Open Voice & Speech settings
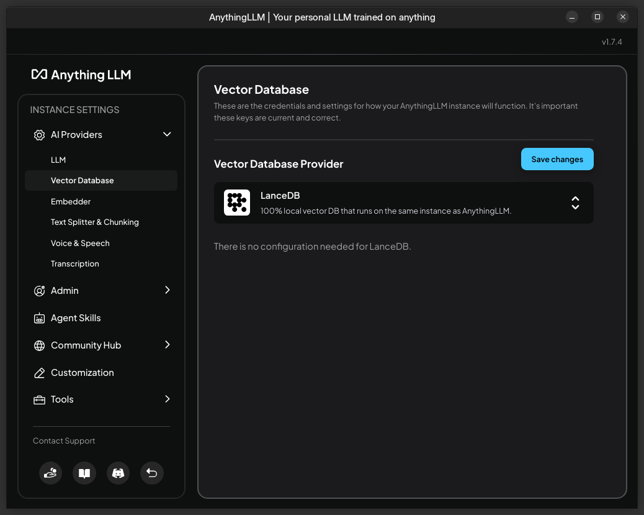The width and height of the screenshot is (644, 515). [x=80, y=243]
